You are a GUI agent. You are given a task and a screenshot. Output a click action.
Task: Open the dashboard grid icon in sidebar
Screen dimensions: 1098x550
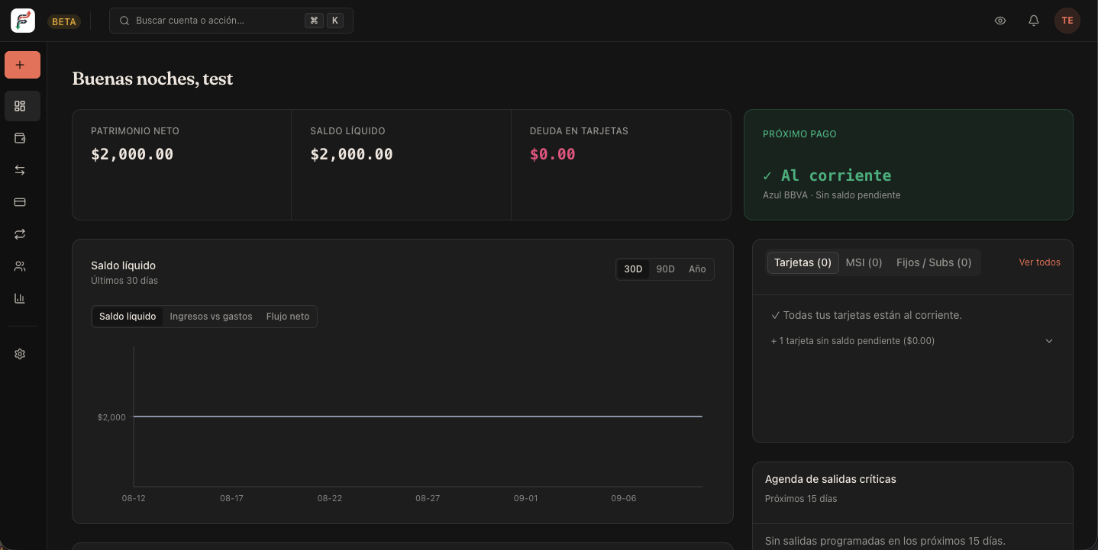coord(20,106)
